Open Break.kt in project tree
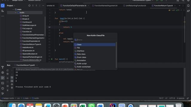This screenshot has width=191, height=107. (26, 19)
